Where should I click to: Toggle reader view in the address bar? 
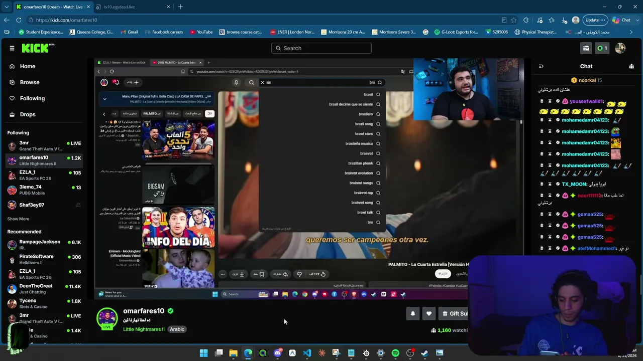(x=504, y=20)
